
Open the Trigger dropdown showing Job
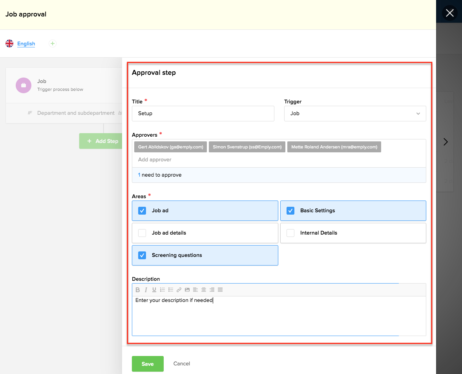click(355, 114)
